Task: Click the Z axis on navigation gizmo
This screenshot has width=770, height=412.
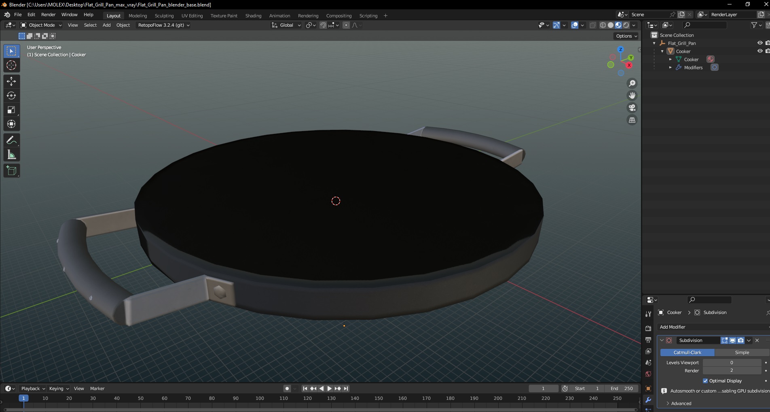Action: pos(620,49)
